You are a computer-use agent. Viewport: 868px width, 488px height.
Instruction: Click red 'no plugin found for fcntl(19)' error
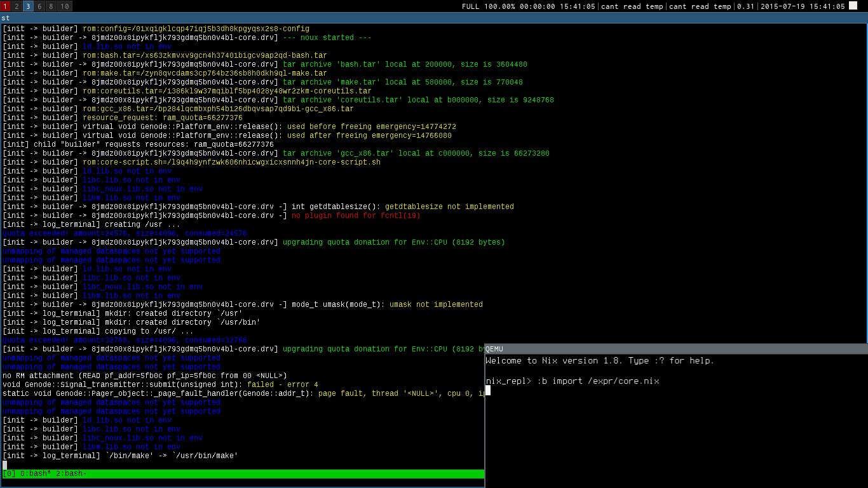(356, 215)
